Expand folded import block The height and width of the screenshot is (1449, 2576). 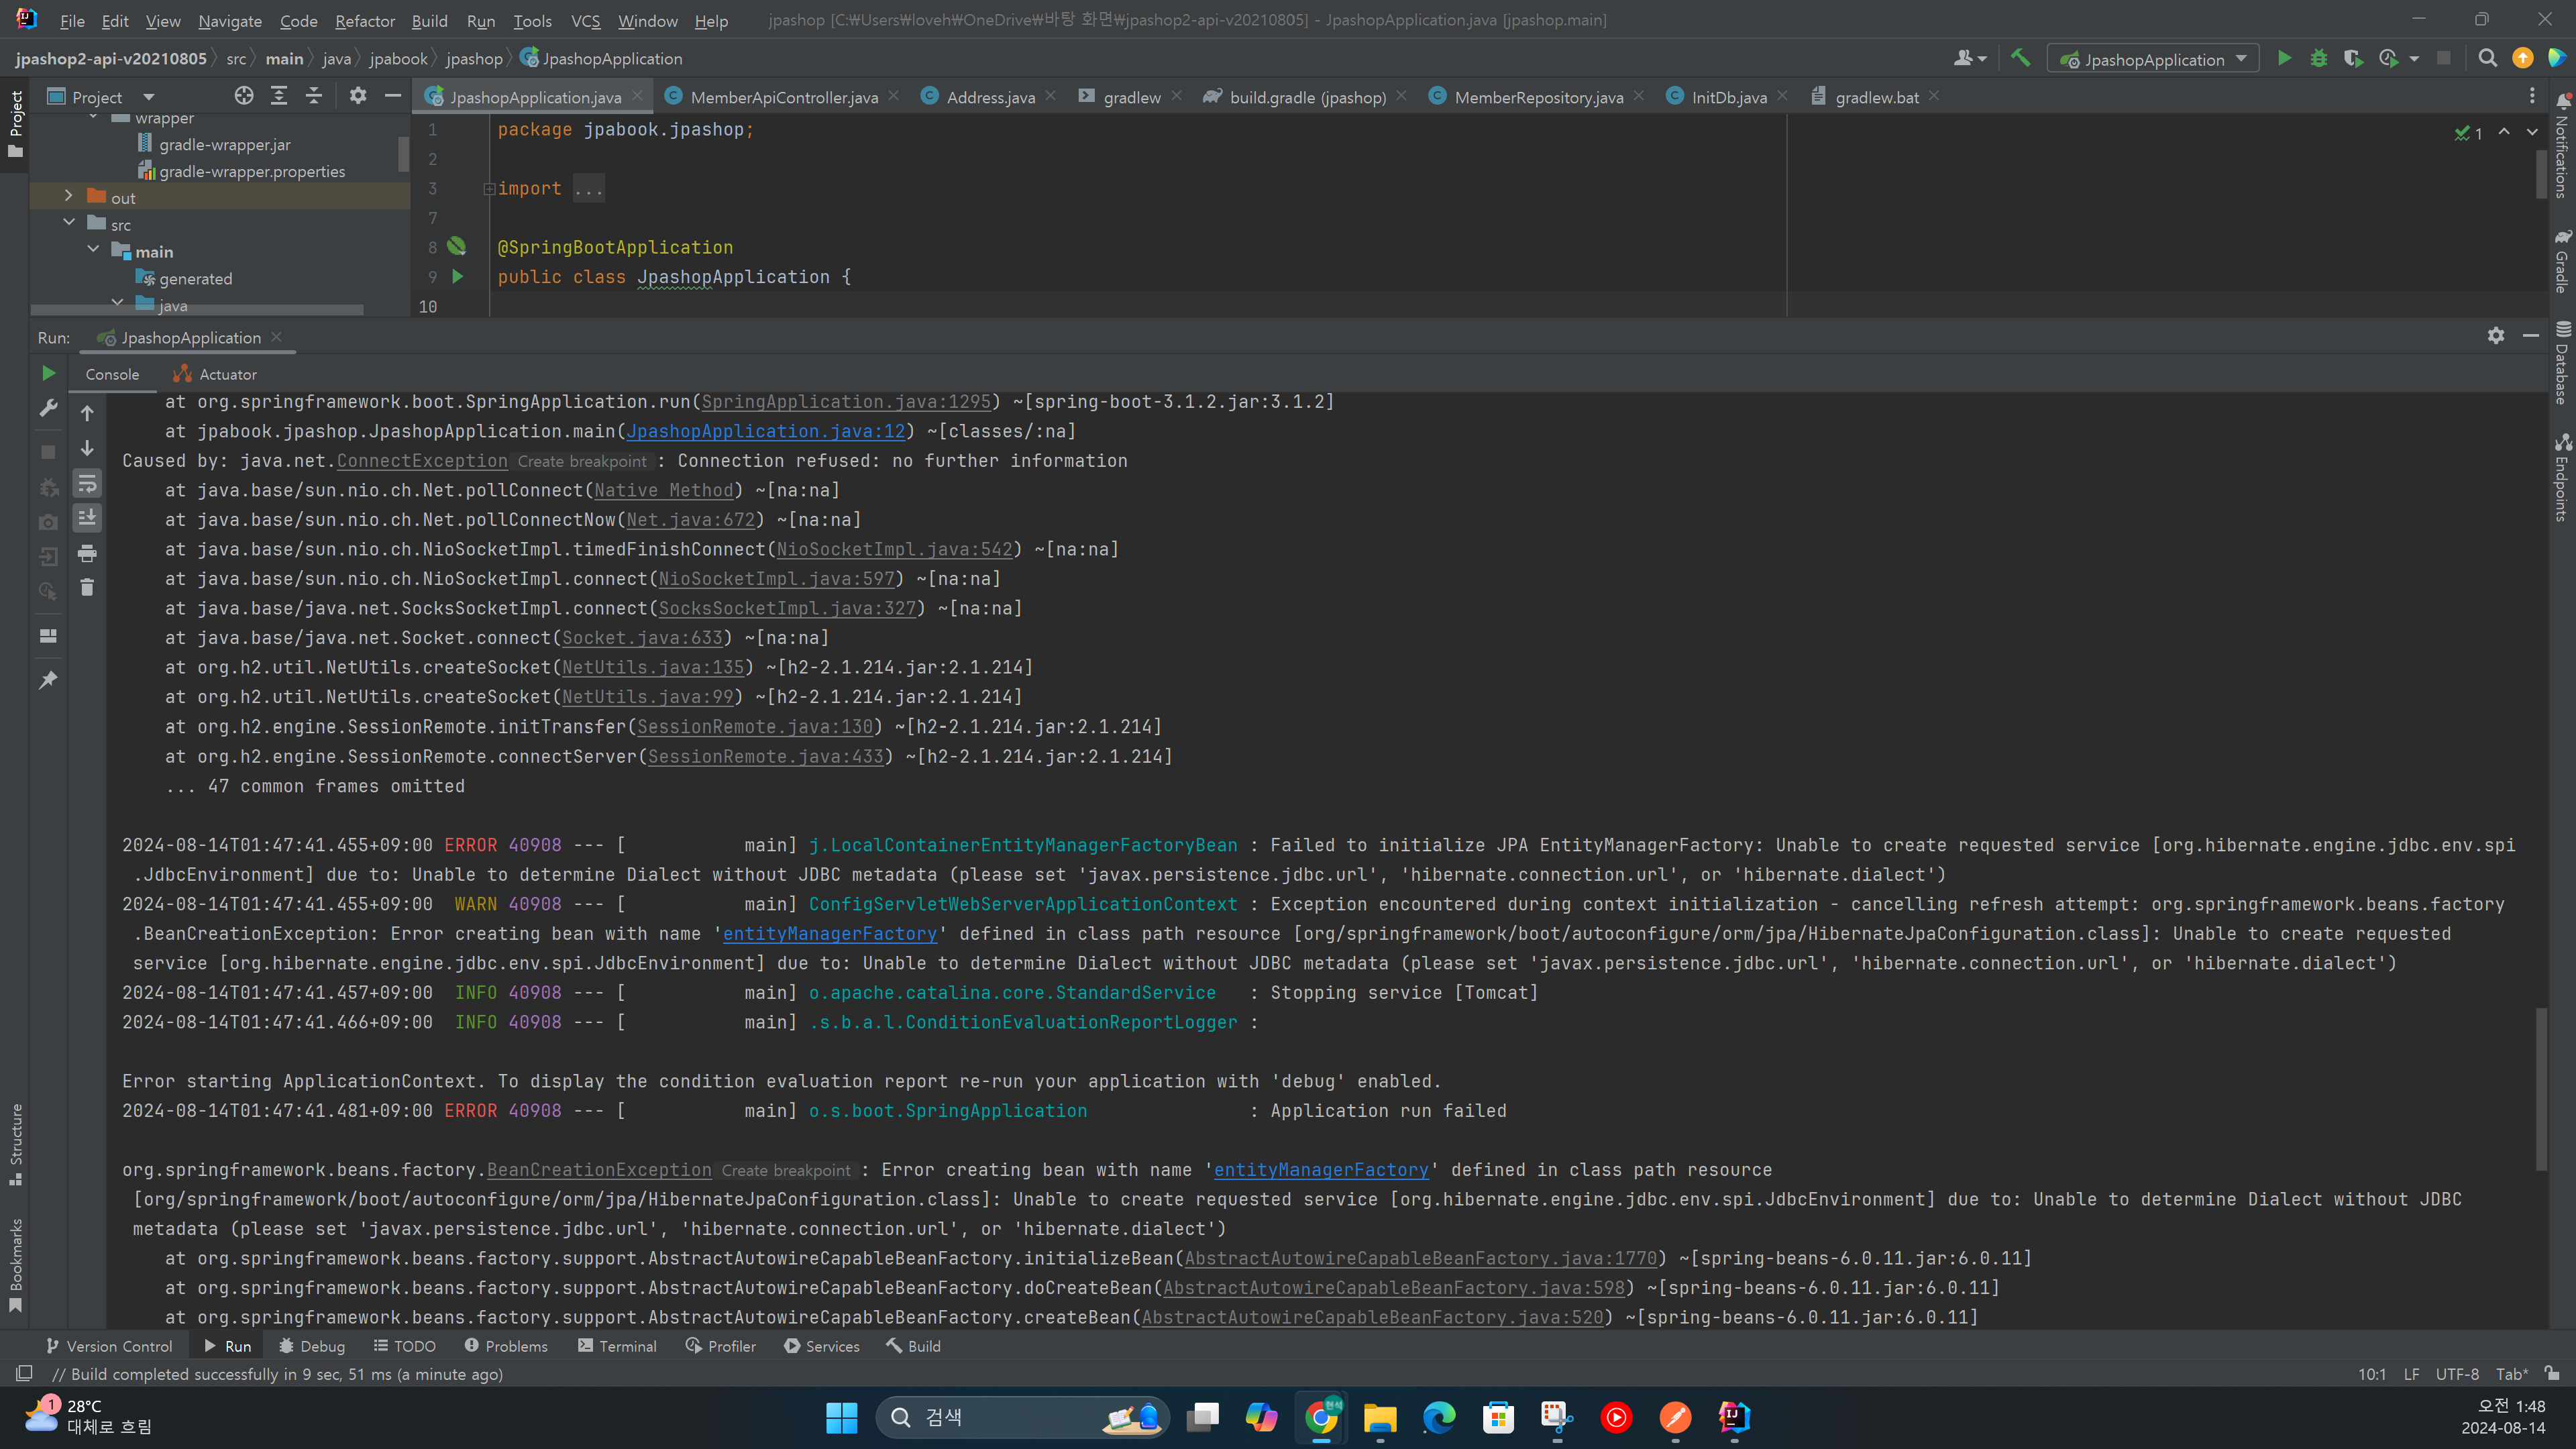coord(489,188)
